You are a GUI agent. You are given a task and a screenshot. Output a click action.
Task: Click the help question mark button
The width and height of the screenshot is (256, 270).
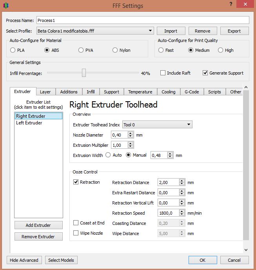[230, 4]
